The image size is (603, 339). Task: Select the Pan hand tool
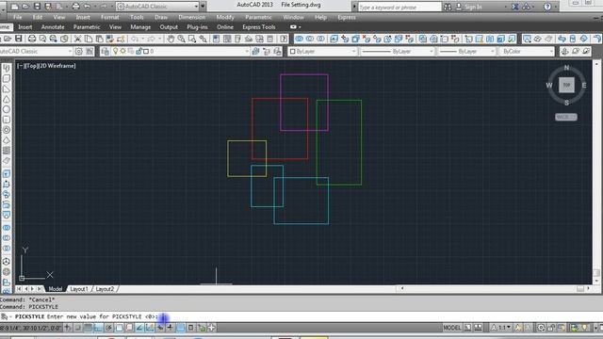coord(171,39)
